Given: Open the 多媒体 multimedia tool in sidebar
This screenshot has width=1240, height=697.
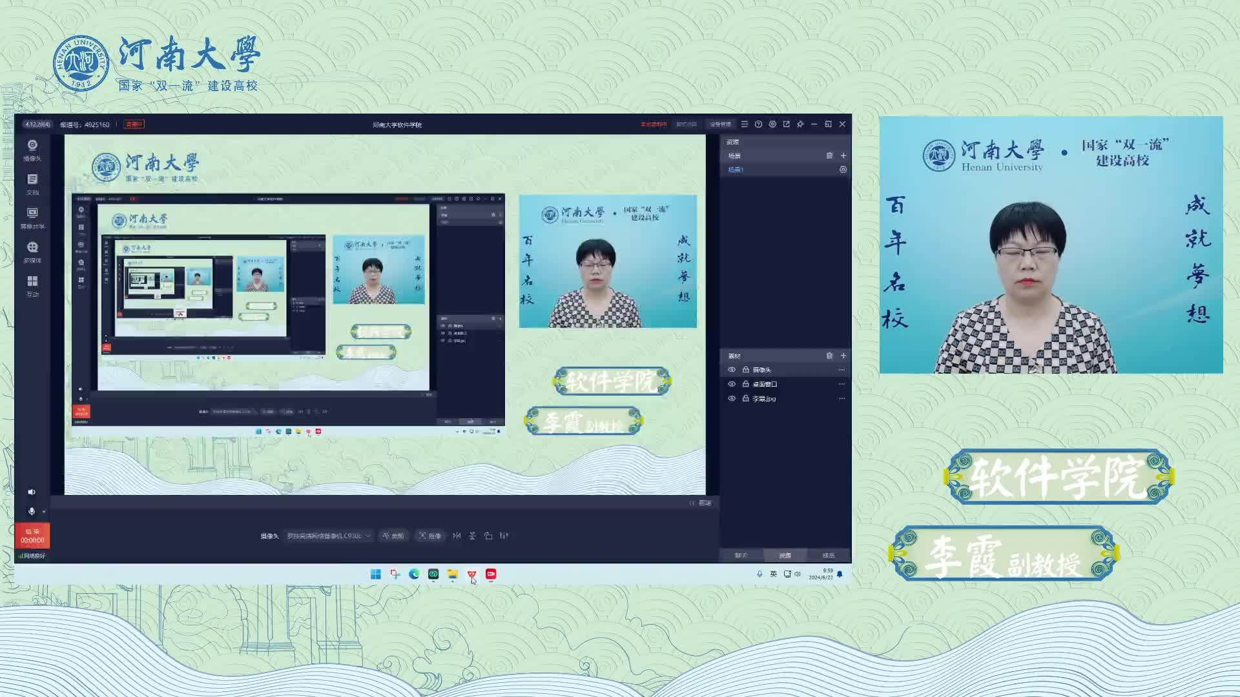Looking at the screenshot, I should pos(32,252).
